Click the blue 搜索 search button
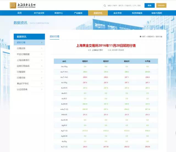 (x=150, y=5)
